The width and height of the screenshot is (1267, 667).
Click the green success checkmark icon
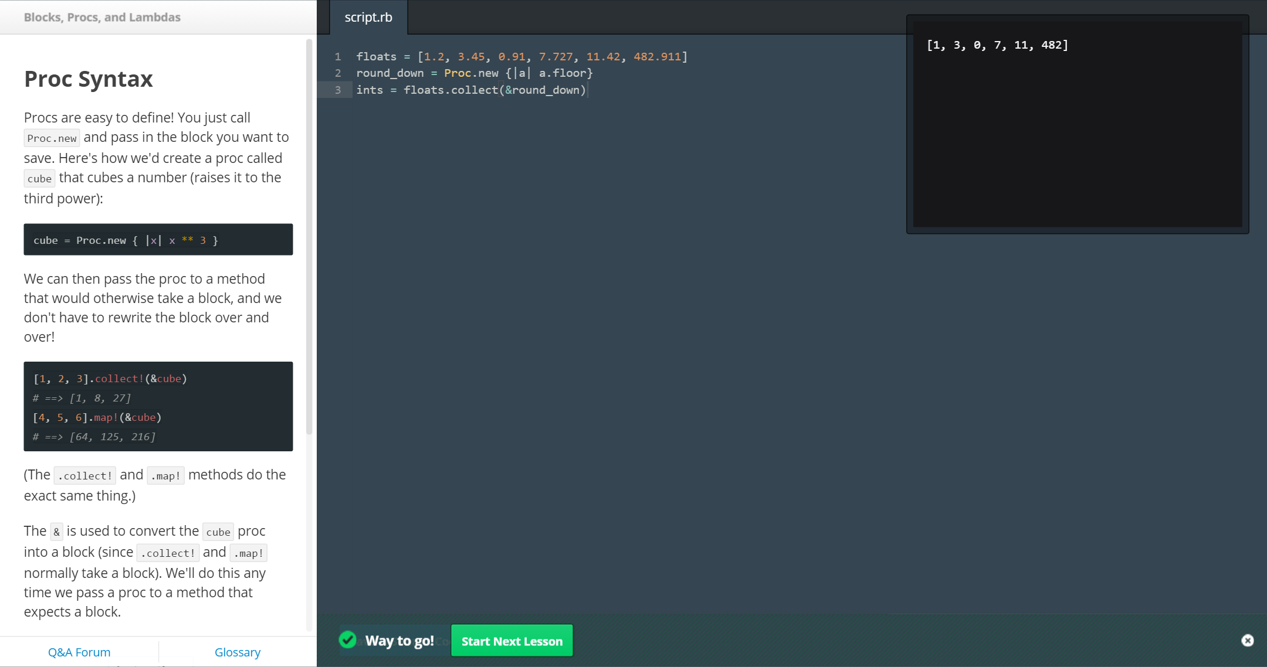click(x=348, y=640)
